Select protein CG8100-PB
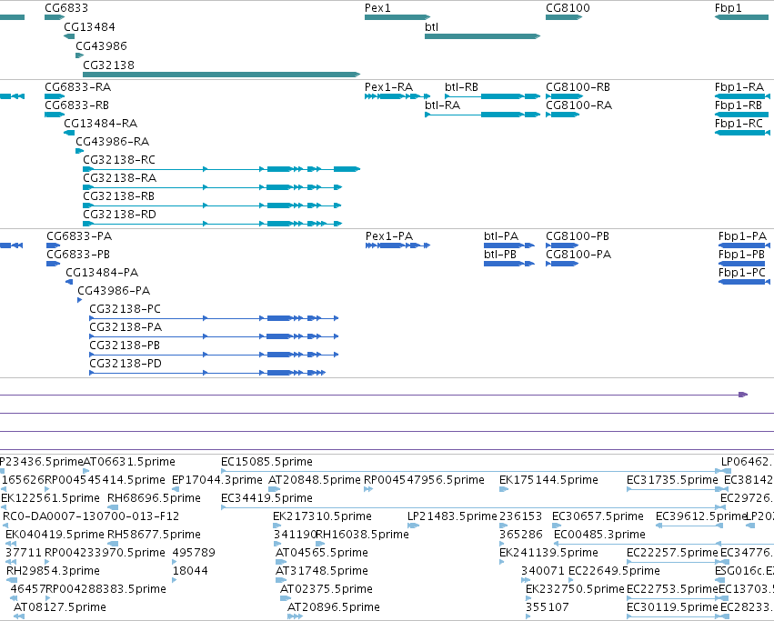The height and width of the screenshot is (621, 774). pos(562,245)
